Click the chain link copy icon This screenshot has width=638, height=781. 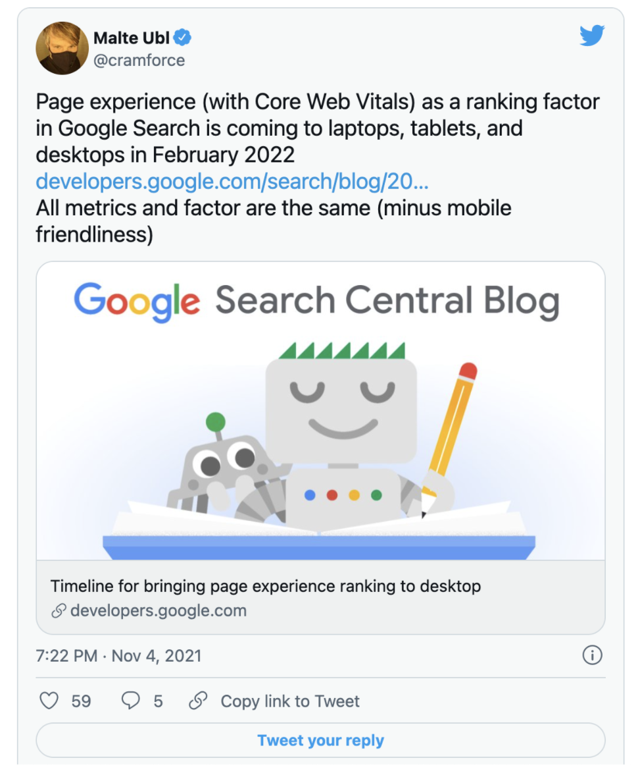198,701
